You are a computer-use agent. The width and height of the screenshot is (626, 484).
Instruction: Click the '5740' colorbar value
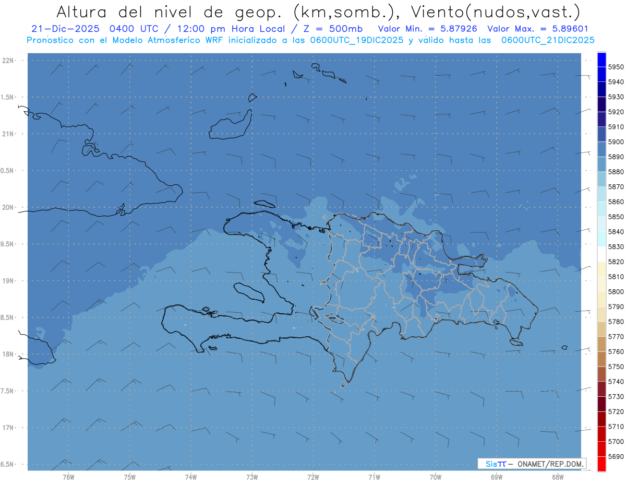coord(616,382)
